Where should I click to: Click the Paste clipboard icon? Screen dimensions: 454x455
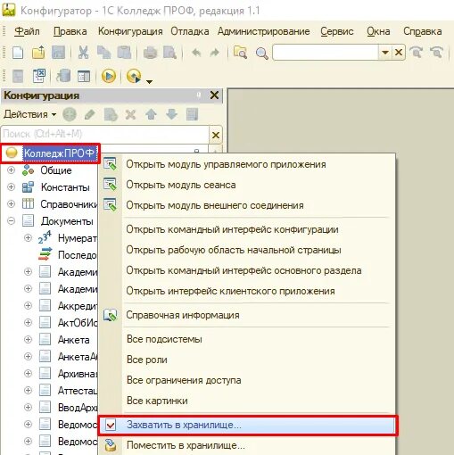pos(124,53)
